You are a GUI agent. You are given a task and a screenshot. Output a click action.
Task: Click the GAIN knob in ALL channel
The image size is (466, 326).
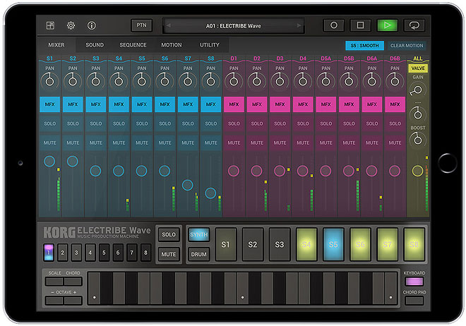417,90
